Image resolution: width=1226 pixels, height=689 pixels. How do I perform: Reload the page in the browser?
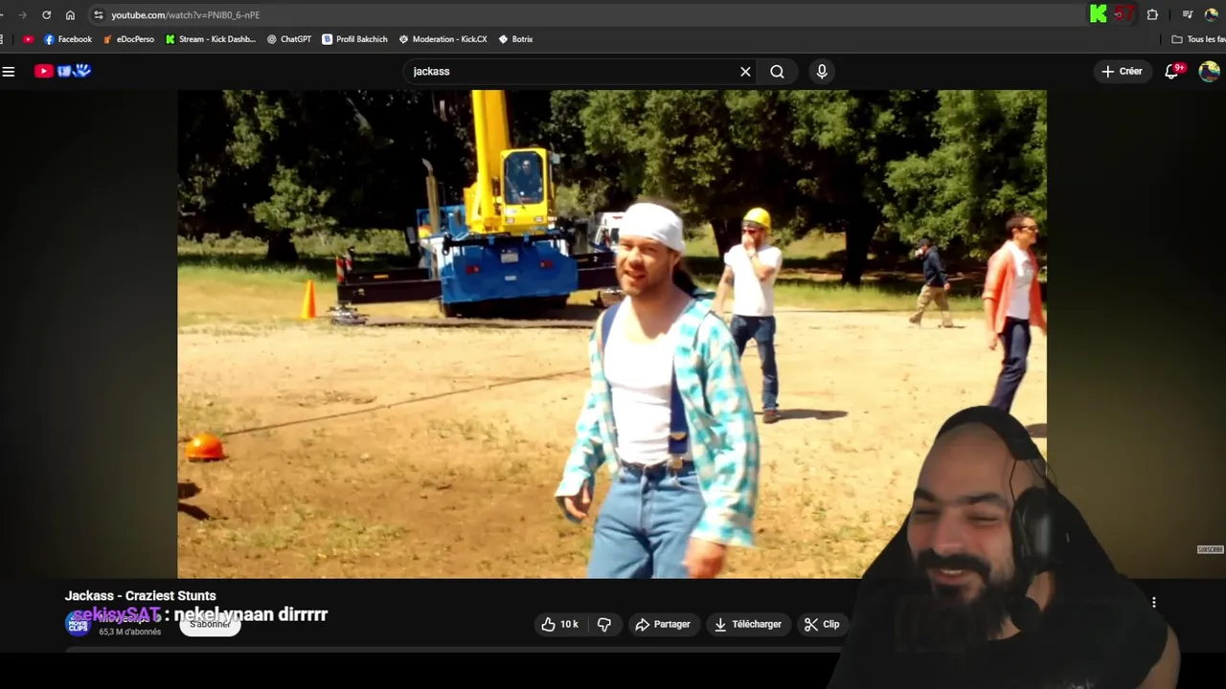46,15
